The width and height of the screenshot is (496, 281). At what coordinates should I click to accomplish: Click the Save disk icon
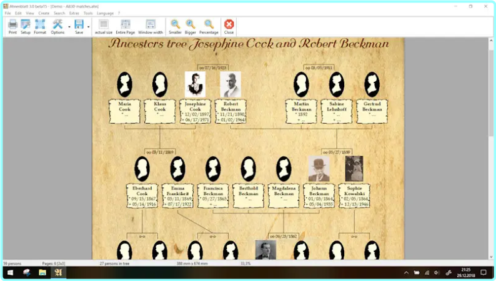click(79, 25)
